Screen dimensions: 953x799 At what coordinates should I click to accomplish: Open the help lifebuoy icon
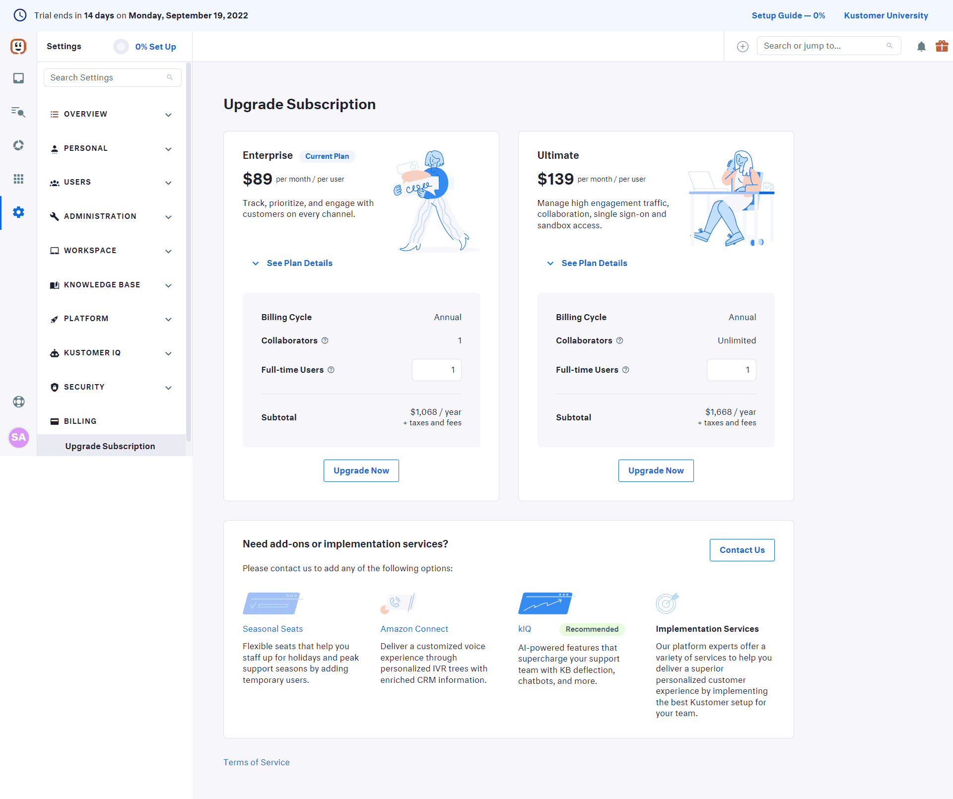19,401
